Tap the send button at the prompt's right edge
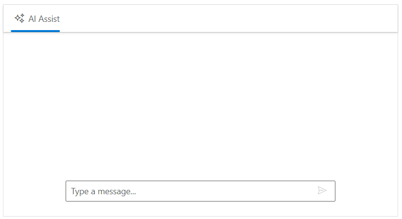The height and width of the screenshot is (219, 402). click(x=322, y=190)
